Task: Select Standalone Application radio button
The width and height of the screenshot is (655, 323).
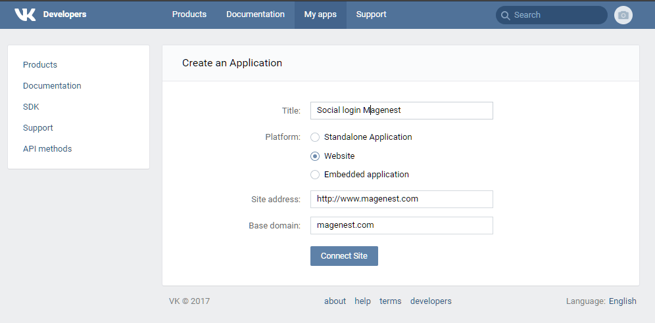Action: point(315,137)
